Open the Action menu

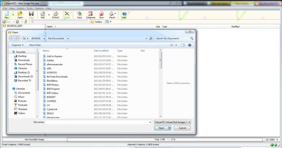[20, 8]
